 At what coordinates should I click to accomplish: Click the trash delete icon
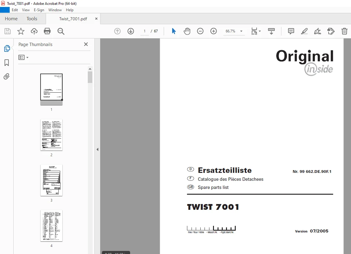tap(344, 31)
